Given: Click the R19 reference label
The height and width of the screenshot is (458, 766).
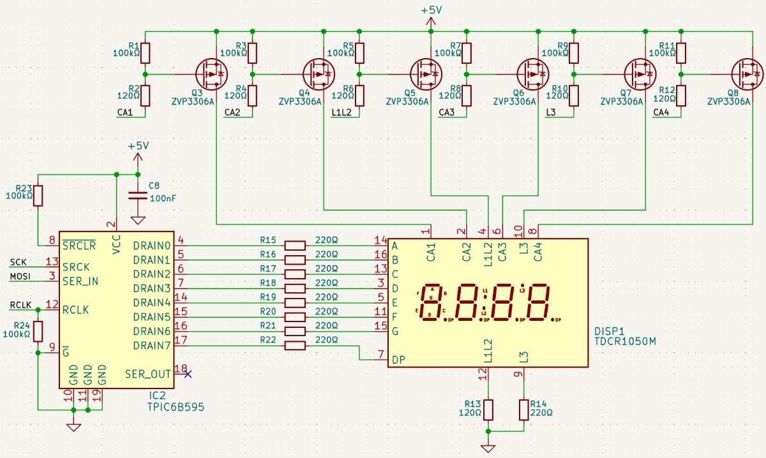Looking at the screenshot, I should click(x=268, y=297).
